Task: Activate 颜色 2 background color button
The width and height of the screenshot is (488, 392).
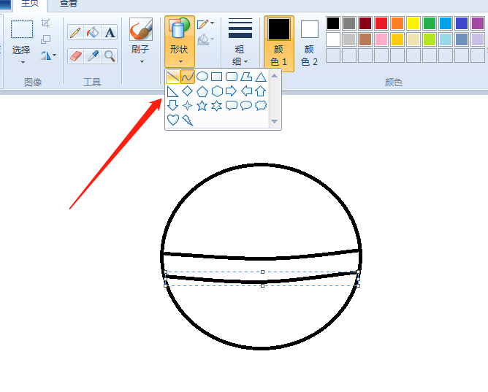Action: [x=309, y=44]
